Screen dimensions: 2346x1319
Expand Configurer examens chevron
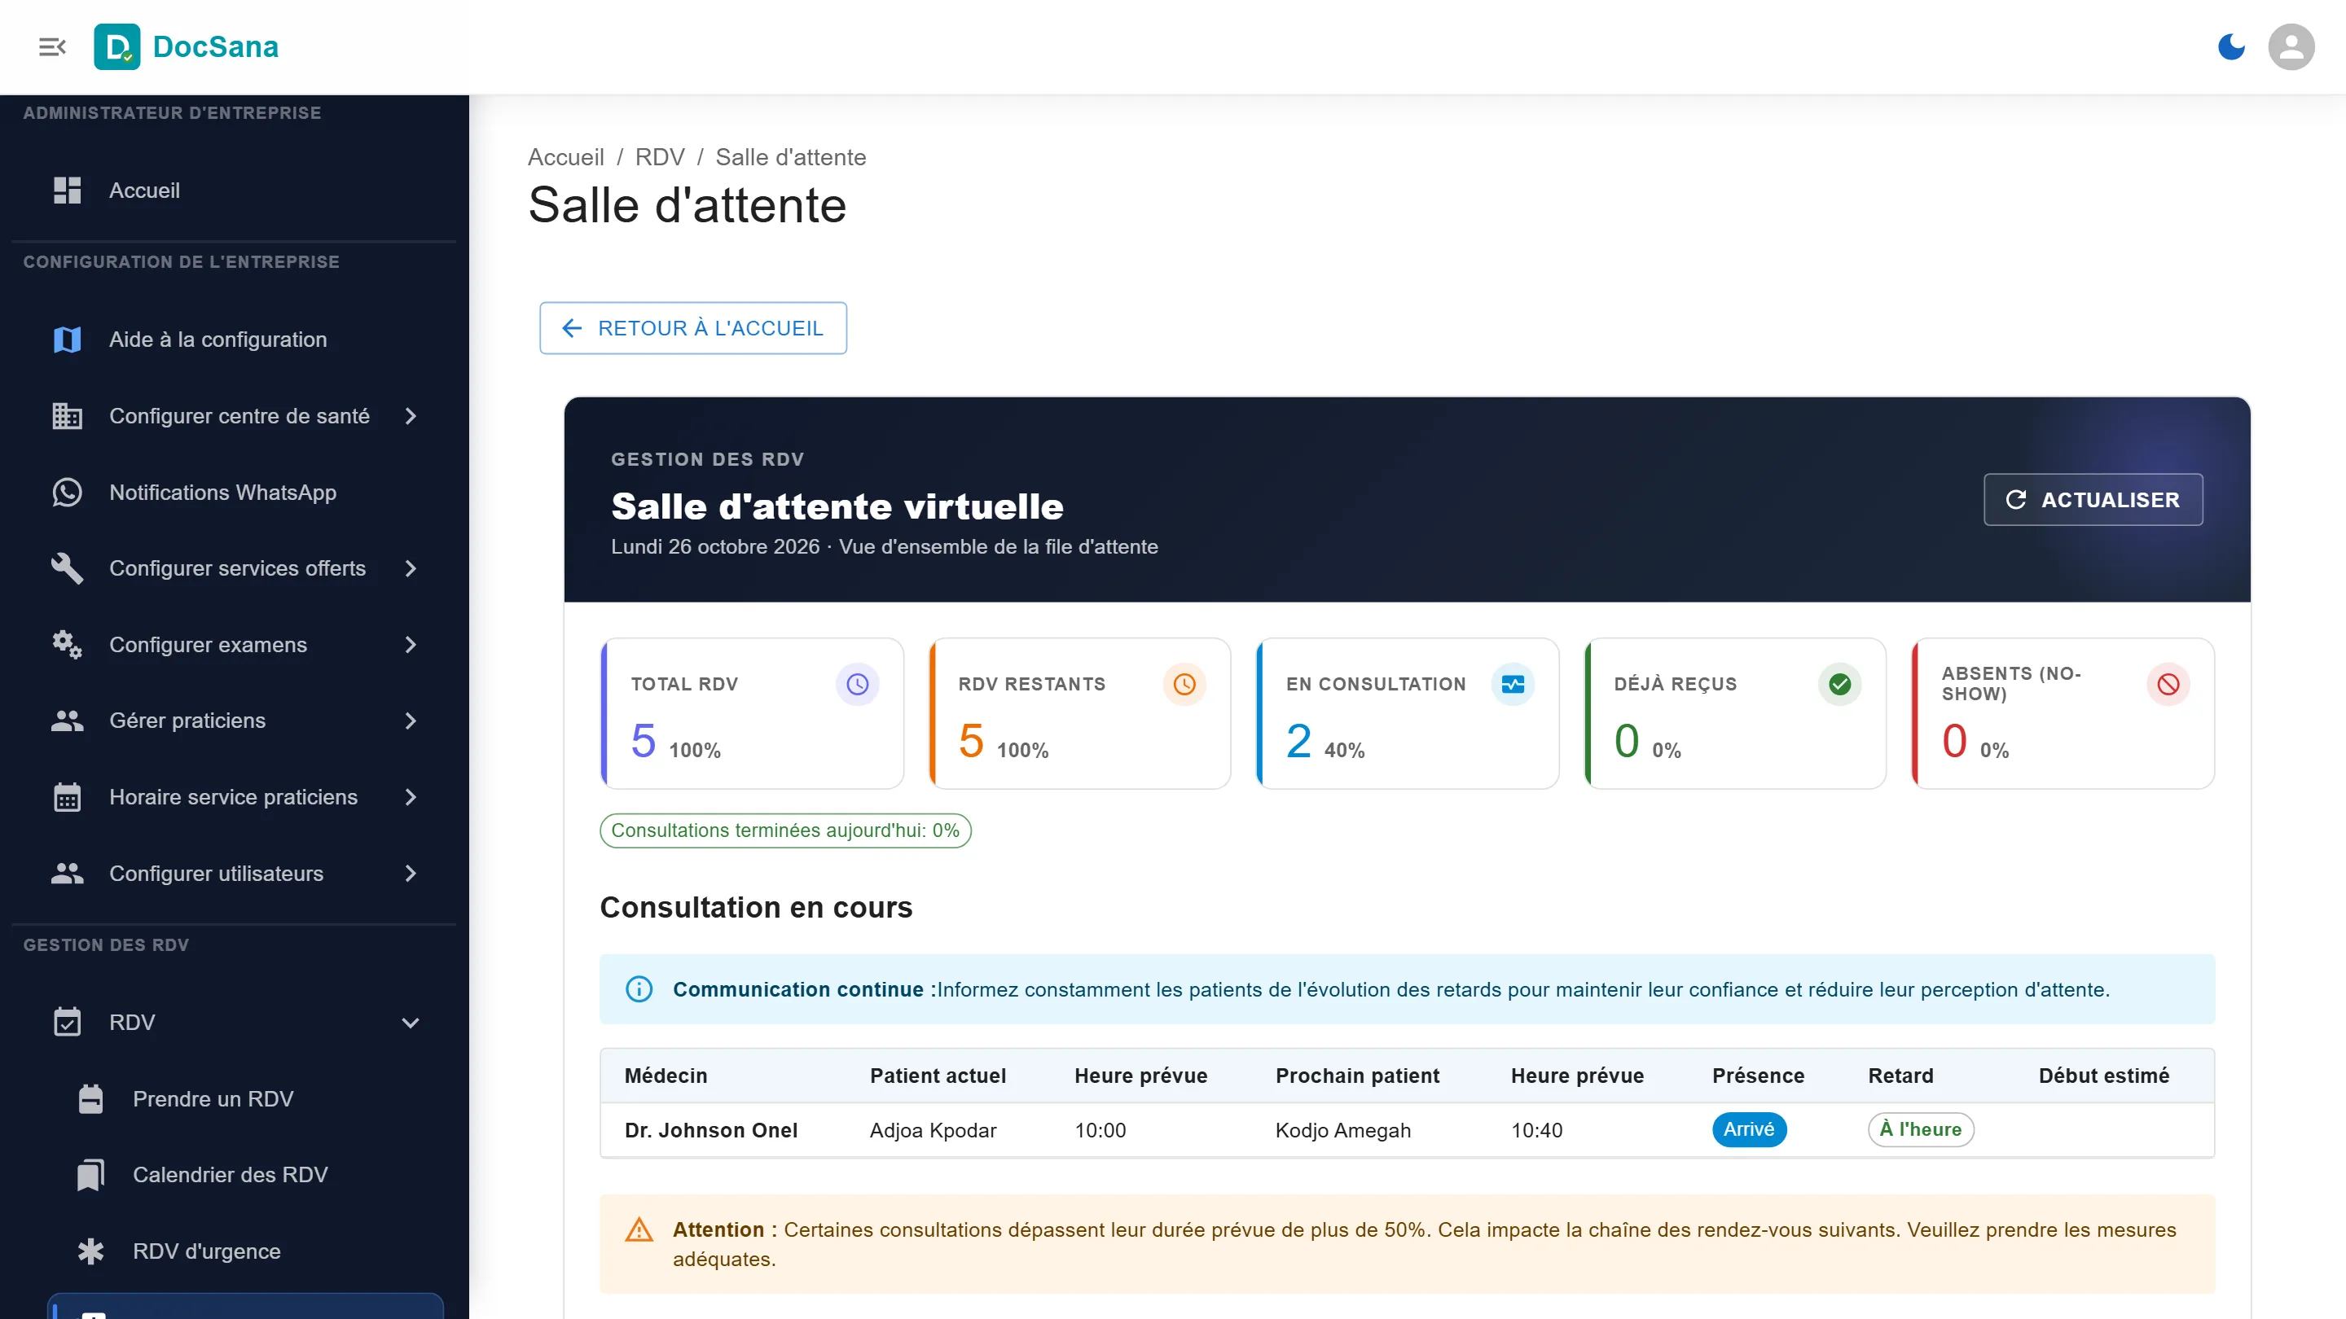(411, 645)
